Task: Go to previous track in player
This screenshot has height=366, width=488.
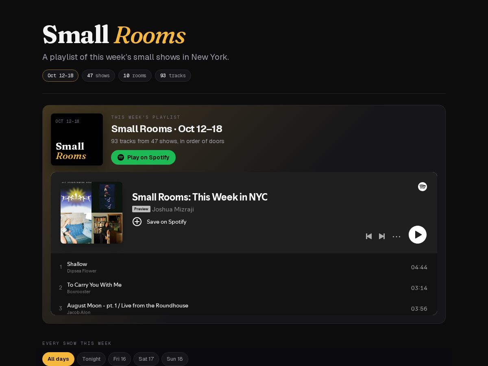Action: coord(369,236)
